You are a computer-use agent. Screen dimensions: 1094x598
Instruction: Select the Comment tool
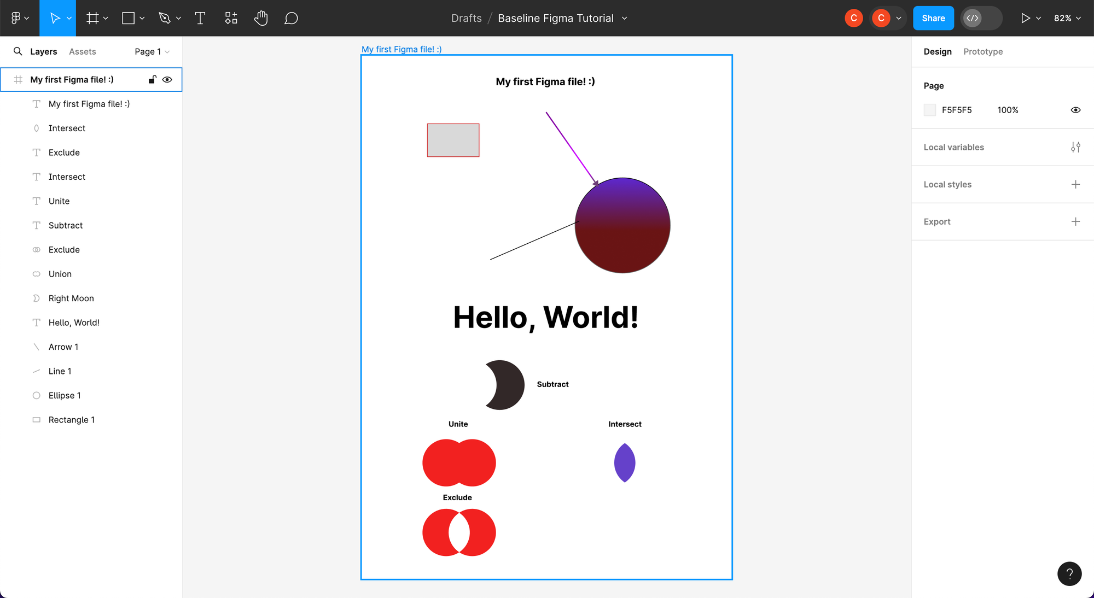291,18
